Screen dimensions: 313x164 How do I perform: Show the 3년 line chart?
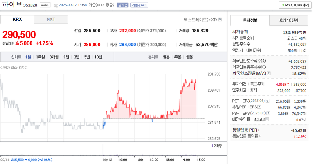tap(76, 57)
